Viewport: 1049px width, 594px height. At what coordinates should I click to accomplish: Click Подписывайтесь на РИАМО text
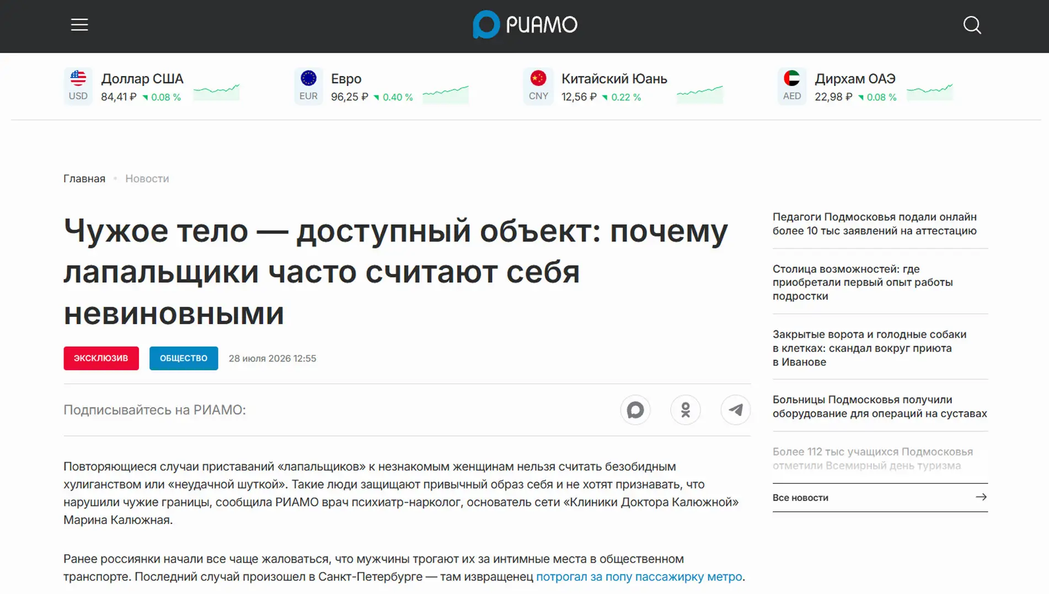[x=154, y=410]
